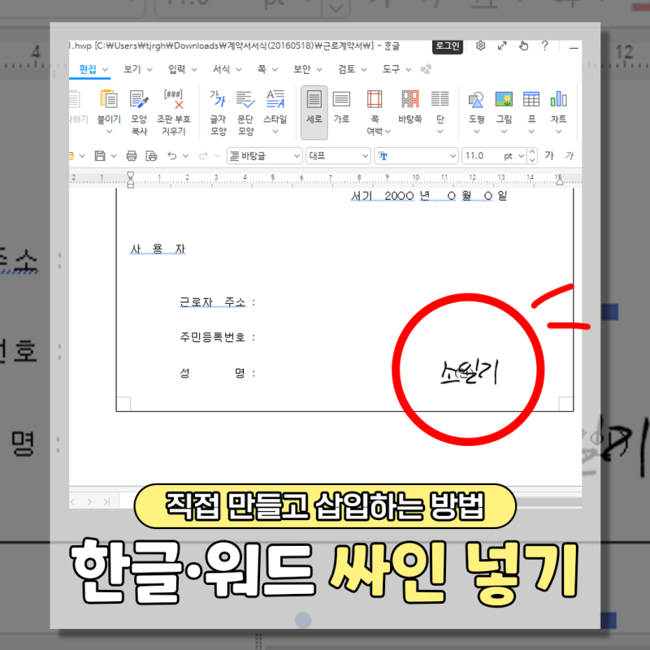The width and height of the screenshot is (650, 650).
Task: Increase font size with stepper up
Action: point(533,152)
